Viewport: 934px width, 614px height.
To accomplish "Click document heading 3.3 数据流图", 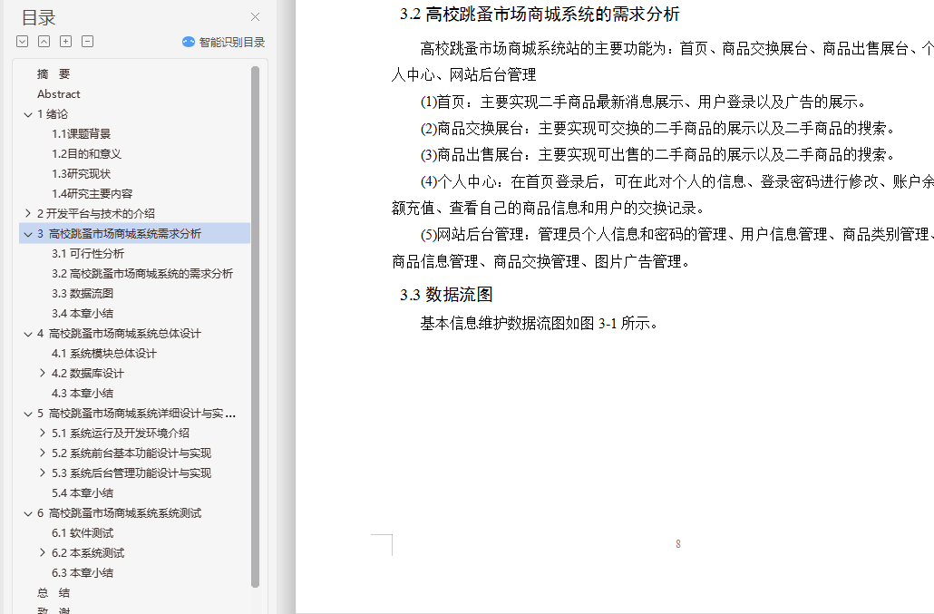I will coord(446,294).
